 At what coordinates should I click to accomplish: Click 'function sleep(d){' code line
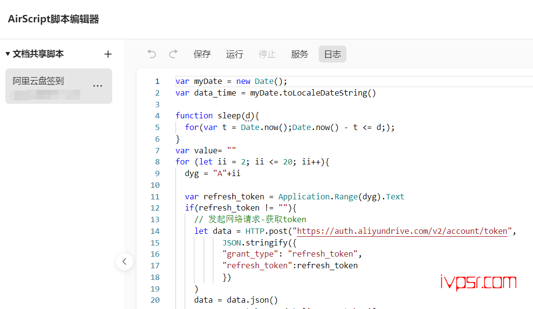tap(217, 116)
